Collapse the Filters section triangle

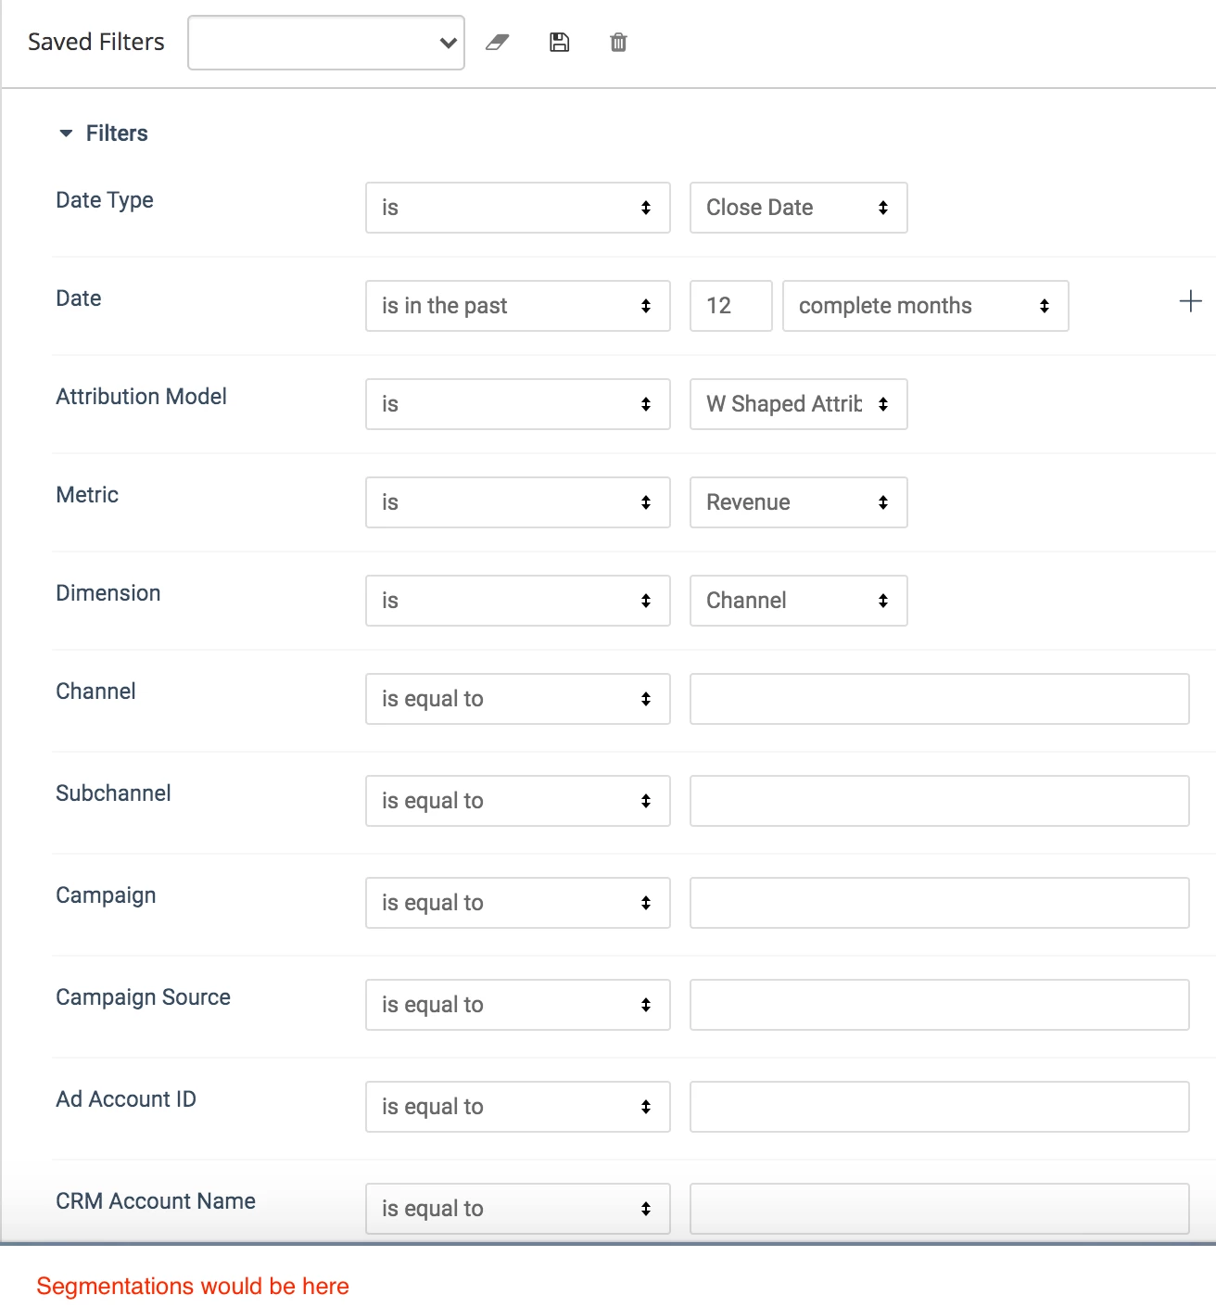[x=66, y=133]
